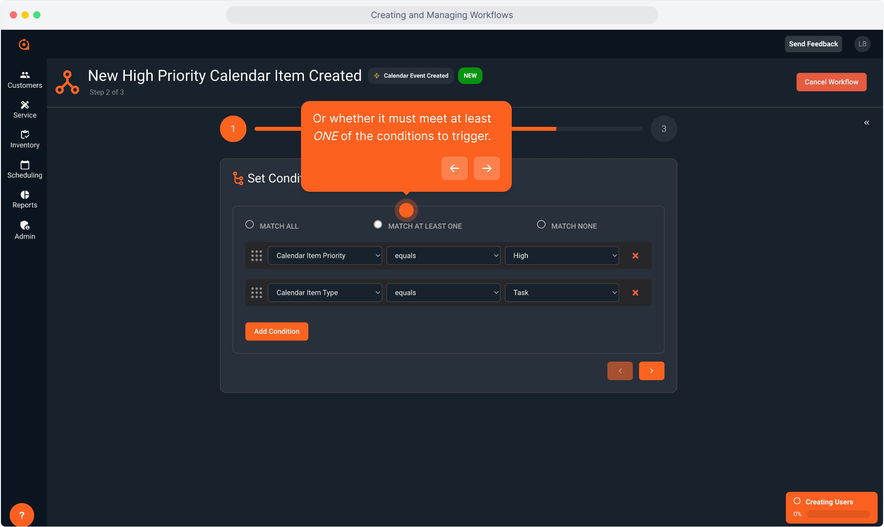Remove the Calendar Item Priority condition
This screenshot has height=527, width=884.
[x=635, y=256]
